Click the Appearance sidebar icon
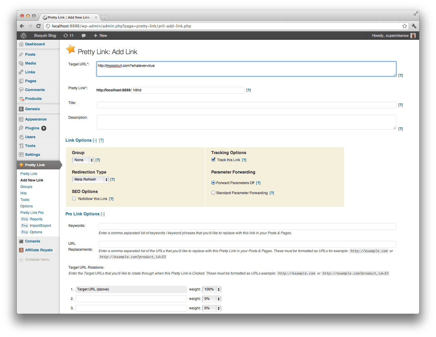 [21, 119]
